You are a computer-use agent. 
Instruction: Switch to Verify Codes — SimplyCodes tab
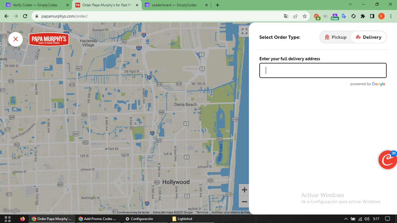point(35,5)
